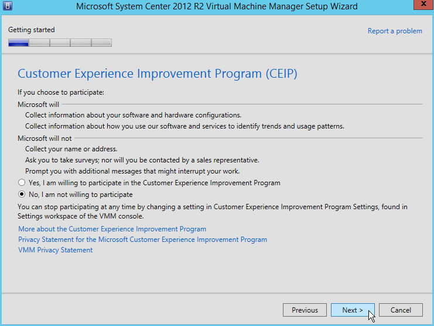The width and height of the screenshot is (434, 326).
Task: Open the Report a problem link
Action: tap(394, 31)
